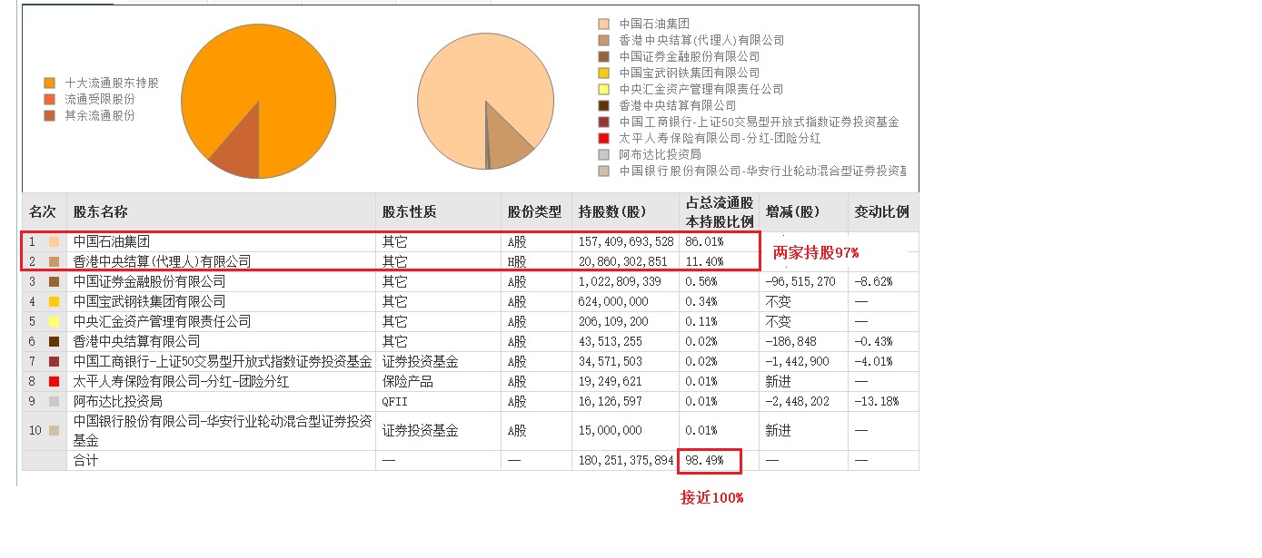Open 阿布达比投资局 in the table row

pyautogui.click(x=118, y=401)
